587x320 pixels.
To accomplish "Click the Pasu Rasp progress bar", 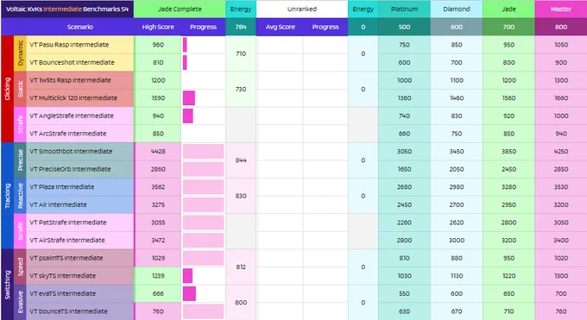I will pos(185,45).
